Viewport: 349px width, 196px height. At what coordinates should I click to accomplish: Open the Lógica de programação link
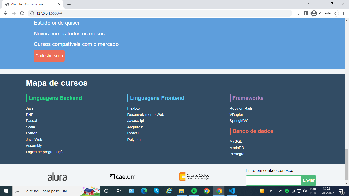[45, 152]
